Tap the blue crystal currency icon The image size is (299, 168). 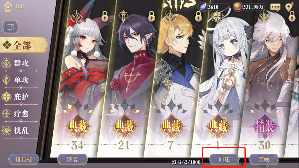[x=203, y=7]
